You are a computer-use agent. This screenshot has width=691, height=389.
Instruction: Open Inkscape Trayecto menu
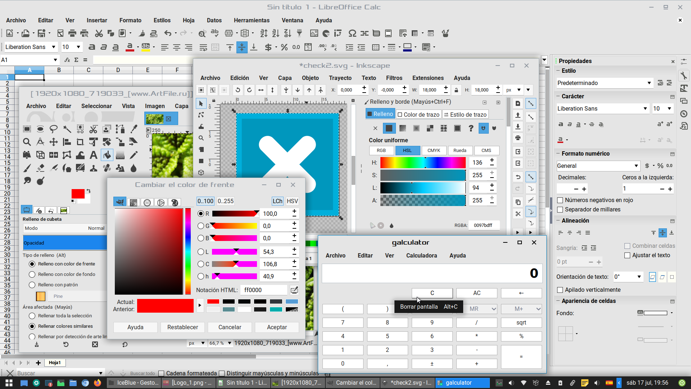(x=340, y=78)
